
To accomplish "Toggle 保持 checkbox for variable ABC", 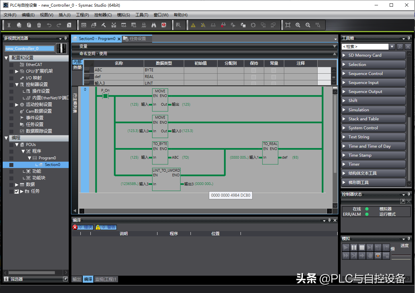I will 254,70.
